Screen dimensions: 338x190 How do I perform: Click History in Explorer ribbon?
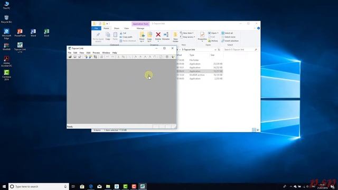click(x=213, y=41)
